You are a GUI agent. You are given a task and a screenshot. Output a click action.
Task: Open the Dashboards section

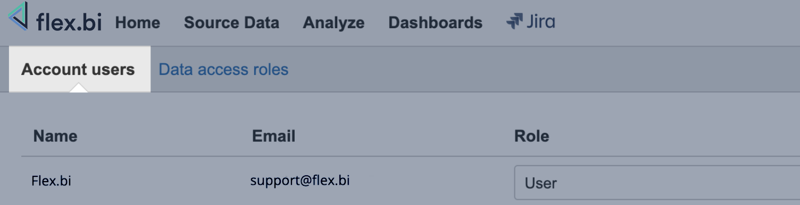click(x=435, y=23)
